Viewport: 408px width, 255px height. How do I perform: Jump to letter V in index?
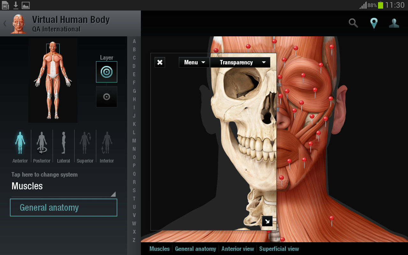(134, 215)
